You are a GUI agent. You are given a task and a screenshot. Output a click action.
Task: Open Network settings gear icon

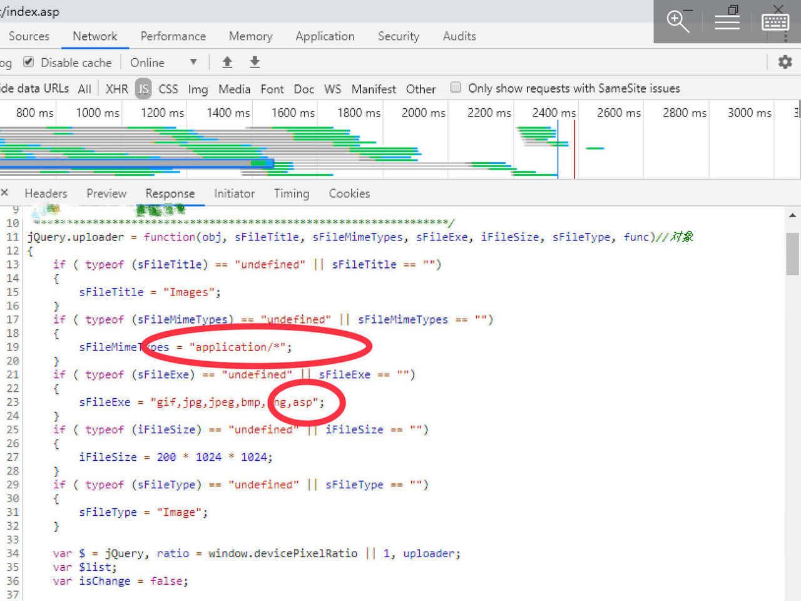coord(785,62)
